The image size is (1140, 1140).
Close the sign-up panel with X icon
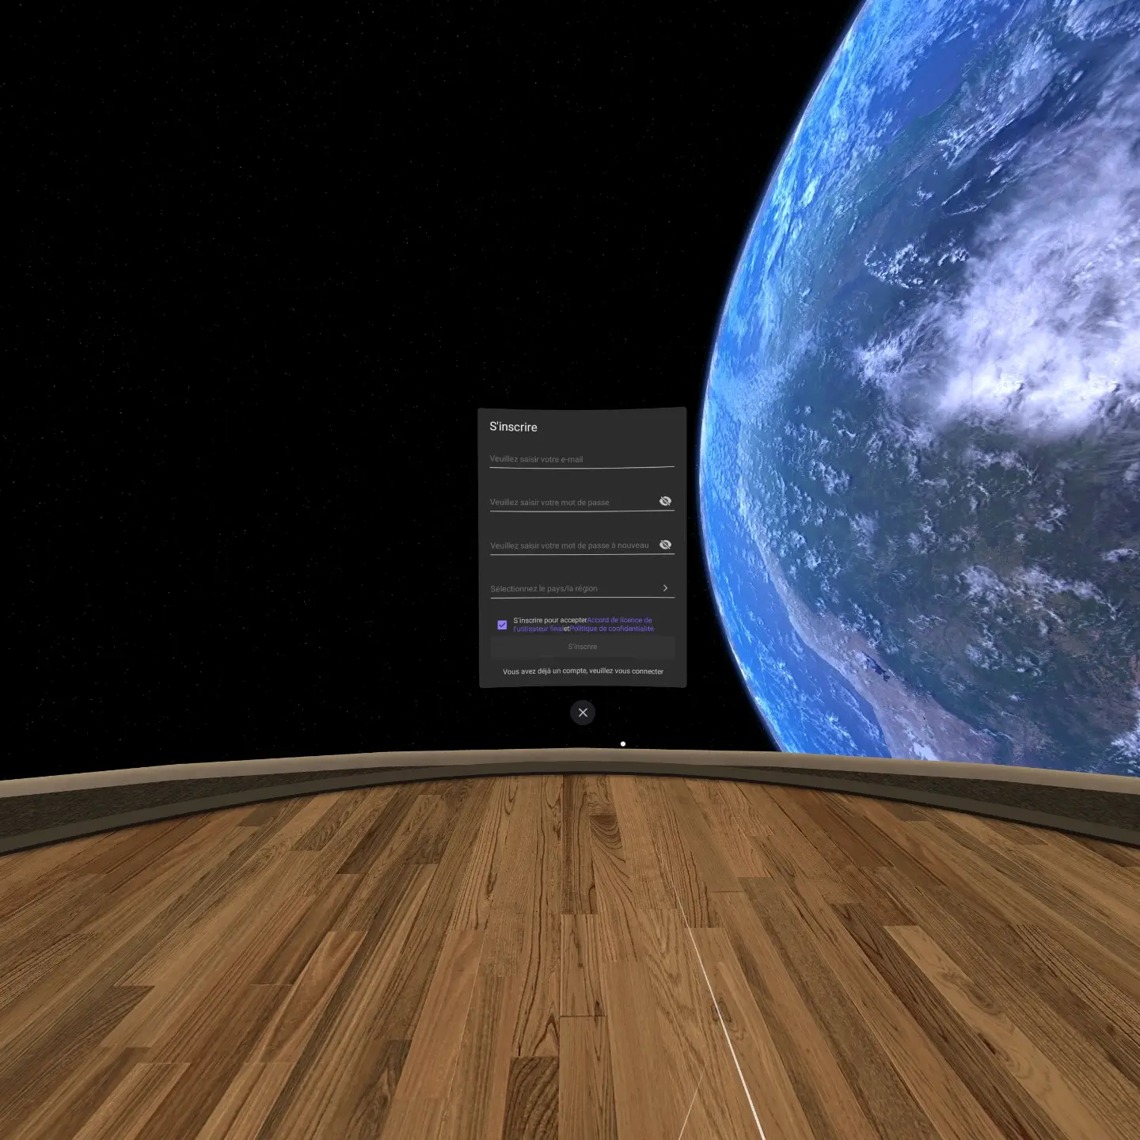583,712
